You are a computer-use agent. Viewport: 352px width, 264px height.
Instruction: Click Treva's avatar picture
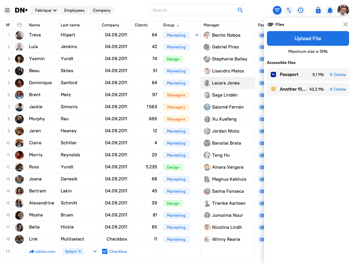pos(19,35)
